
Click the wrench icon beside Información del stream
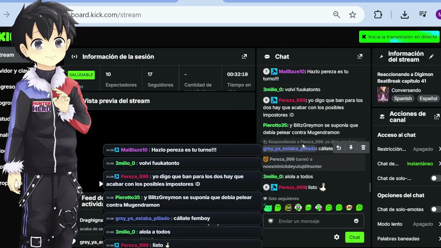[x=381, y=56]
